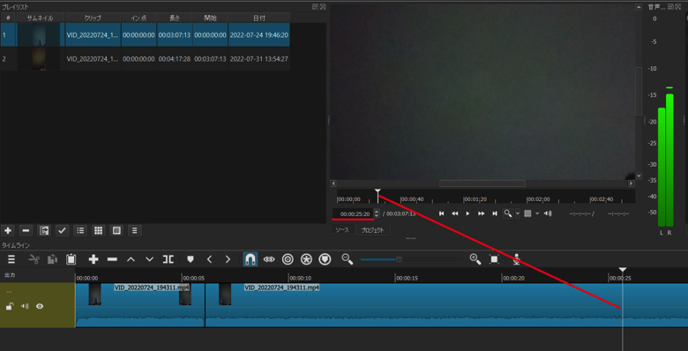Screen dimensions: 688x351
Task: Open the grid overlay dropdown arrow
Action: pyautogui.click(x=537, y=213)
